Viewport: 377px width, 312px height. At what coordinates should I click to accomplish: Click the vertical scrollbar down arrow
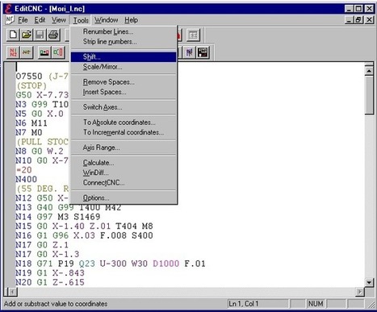point(369,282)
